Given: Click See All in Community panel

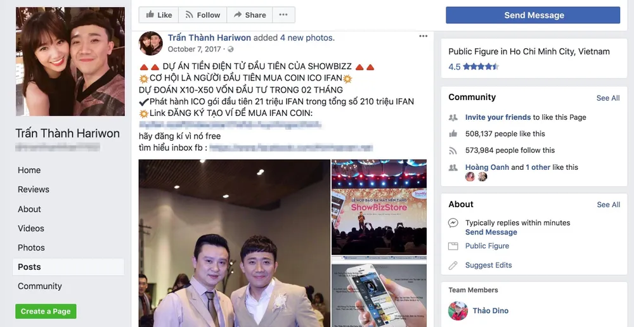Looking at the screenshot, I should click(608, 98).
